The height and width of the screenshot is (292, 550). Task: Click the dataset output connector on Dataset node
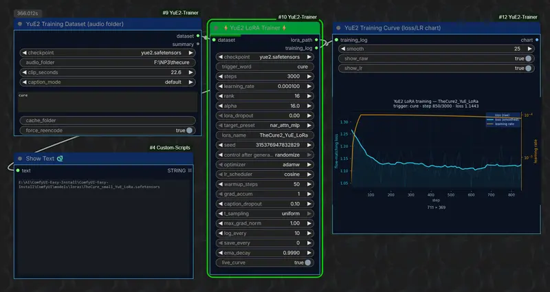[198, 36]
